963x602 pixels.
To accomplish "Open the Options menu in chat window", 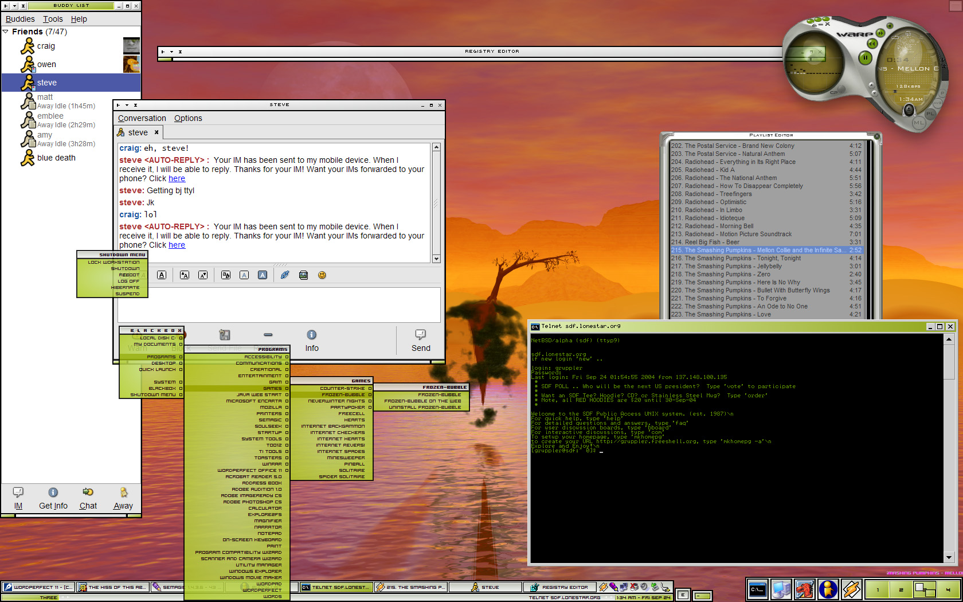I will (x=188, y=118).
